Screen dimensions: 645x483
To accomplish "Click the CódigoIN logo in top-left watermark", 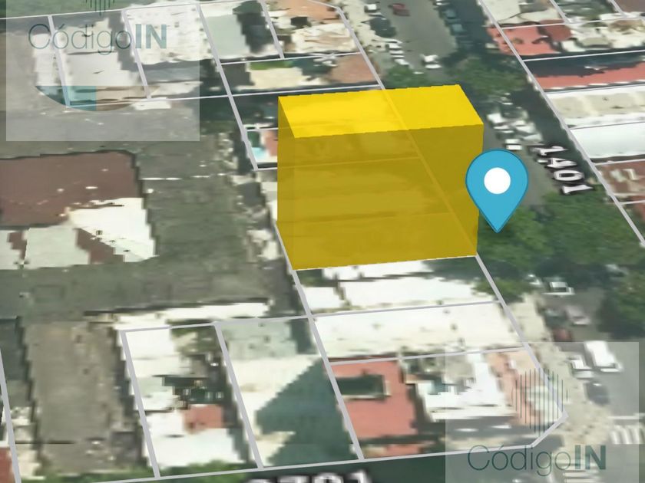I will tap(98, 37).
